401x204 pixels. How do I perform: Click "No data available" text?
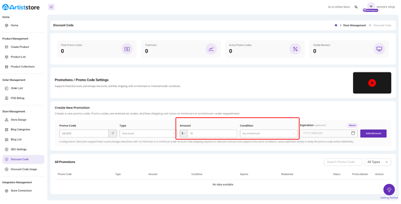pyautogui.click(x=223, y=184)
